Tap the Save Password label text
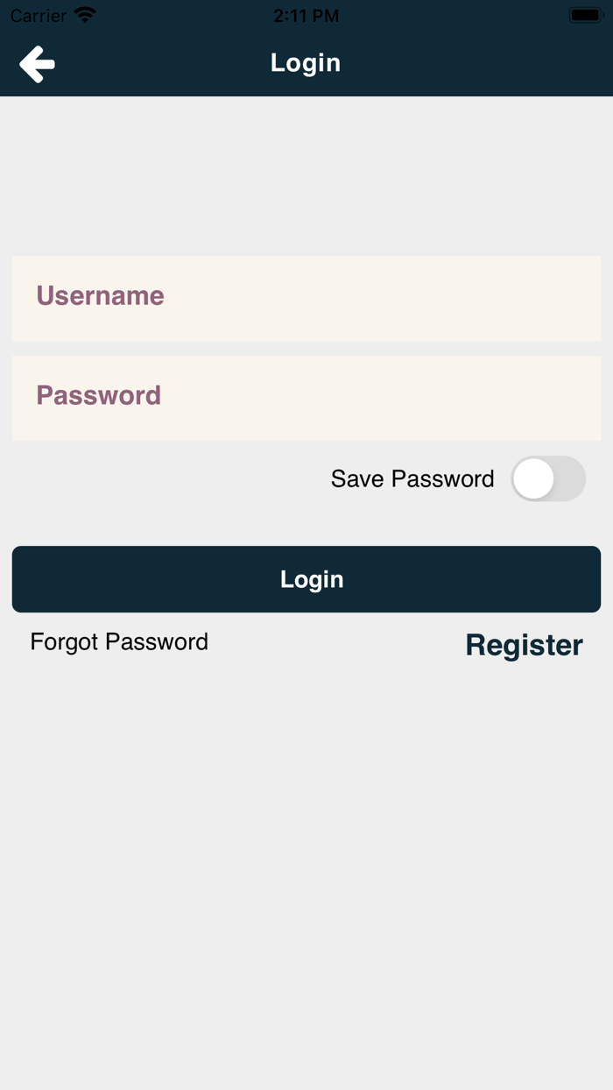The width and height of the screenshot is (613, 1090). tap(412, 478)
